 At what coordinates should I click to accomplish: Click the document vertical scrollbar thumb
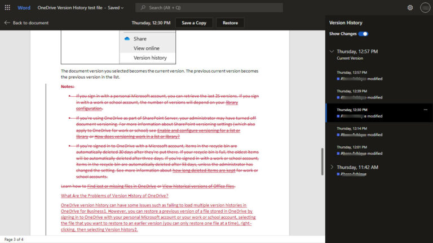(322, 162)
